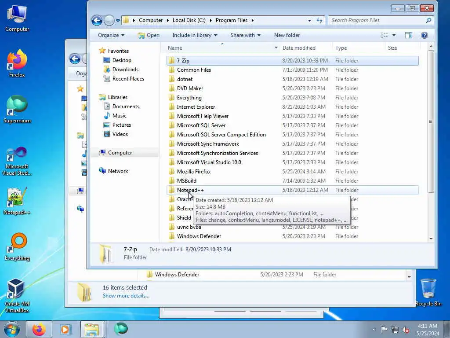Select the Everything folder row
450x338 pixels.
click(292, 97)
